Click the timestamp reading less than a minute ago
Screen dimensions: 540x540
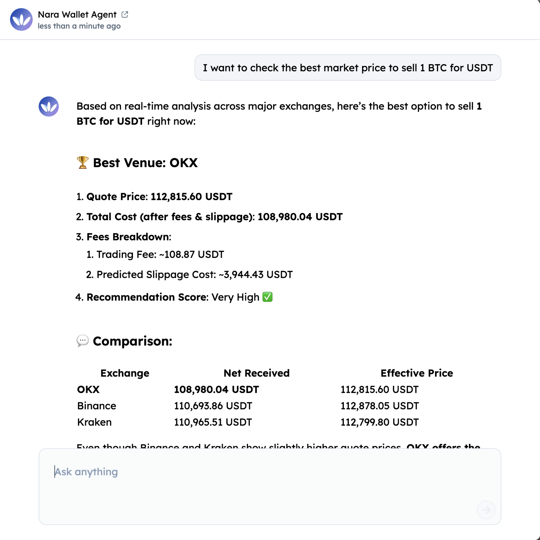79,26
